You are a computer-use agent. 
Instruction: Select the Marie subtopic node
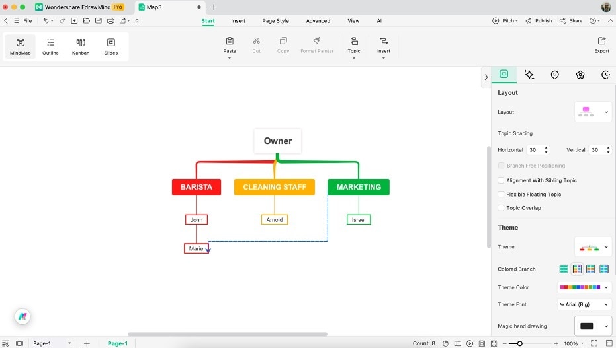[196, 248]
